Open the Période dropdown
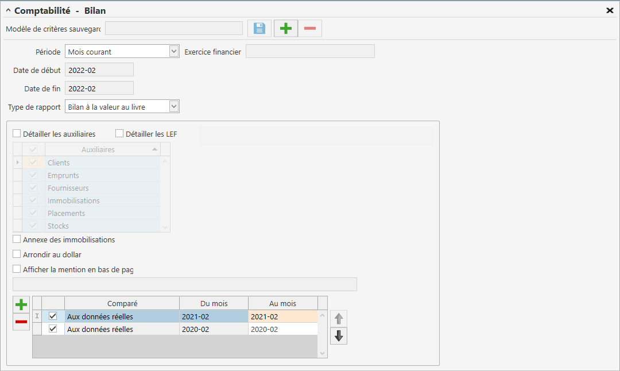The width and height of the screenshot is (620, 371). click(x=174, y=52)
